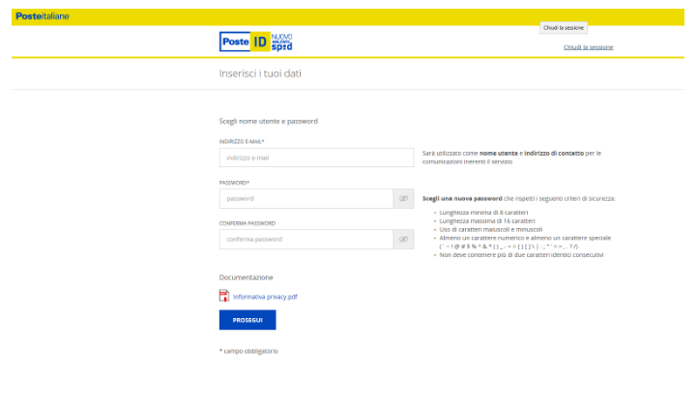Image resolution: width=698 pixels, height=406 pixels.
Task: Click Scegli nome utente e password heading
Action: pos(268,121)
